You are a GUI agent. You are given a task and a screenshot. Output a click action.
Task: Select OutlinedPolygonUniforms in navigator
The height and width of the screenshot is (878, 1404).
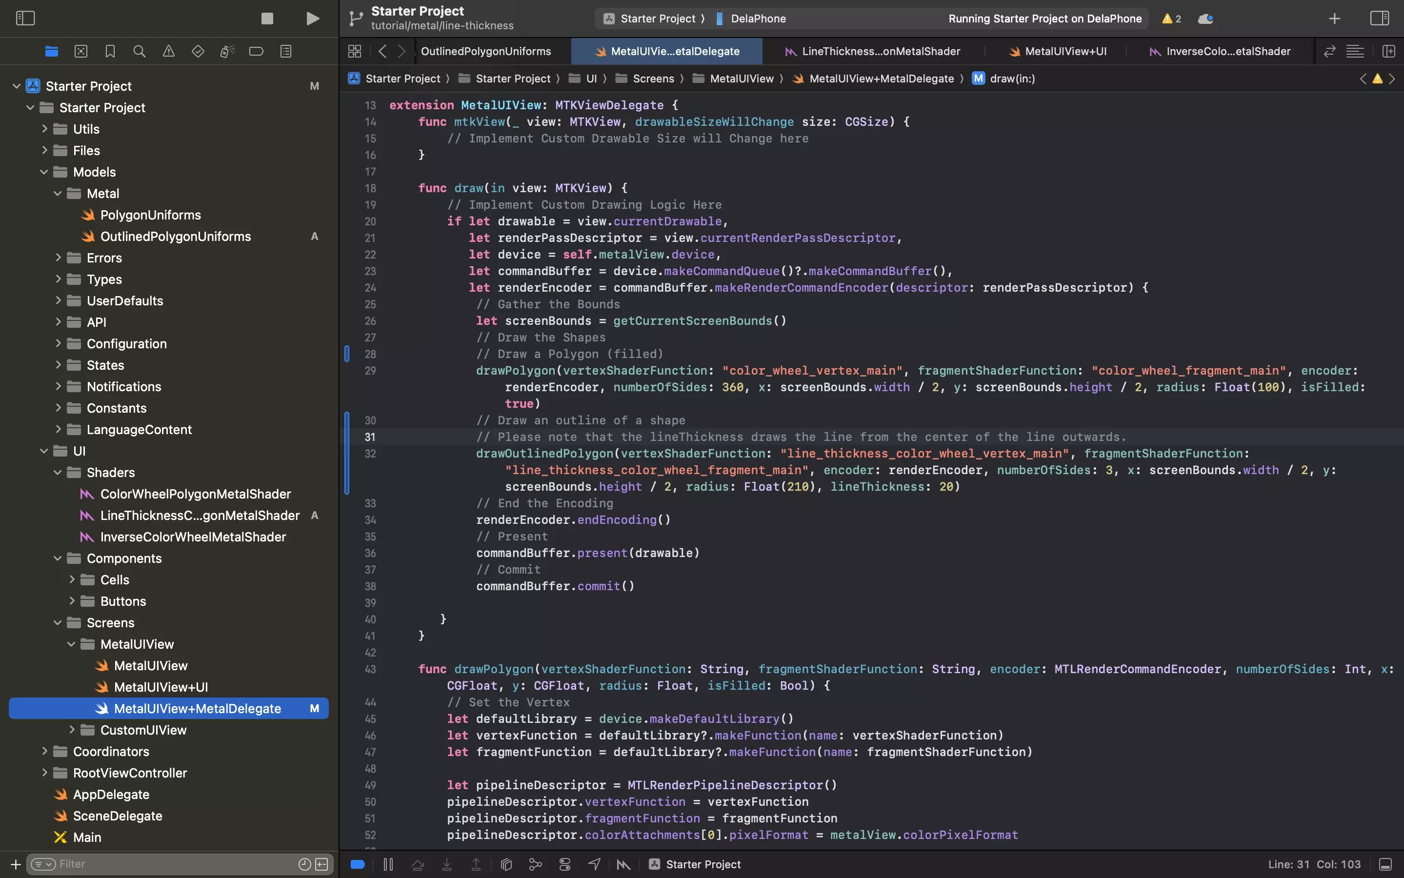point(175,237)
